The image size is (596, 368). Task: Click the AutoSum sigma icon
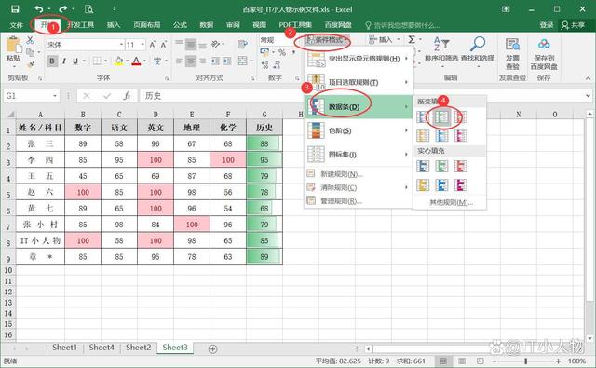coord(412,39)
